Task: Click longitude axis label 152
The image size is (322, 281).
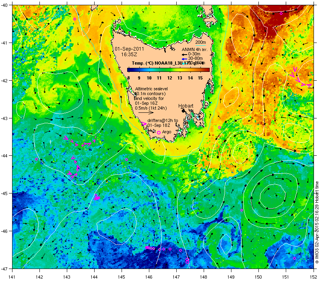Action: (314, 277)
